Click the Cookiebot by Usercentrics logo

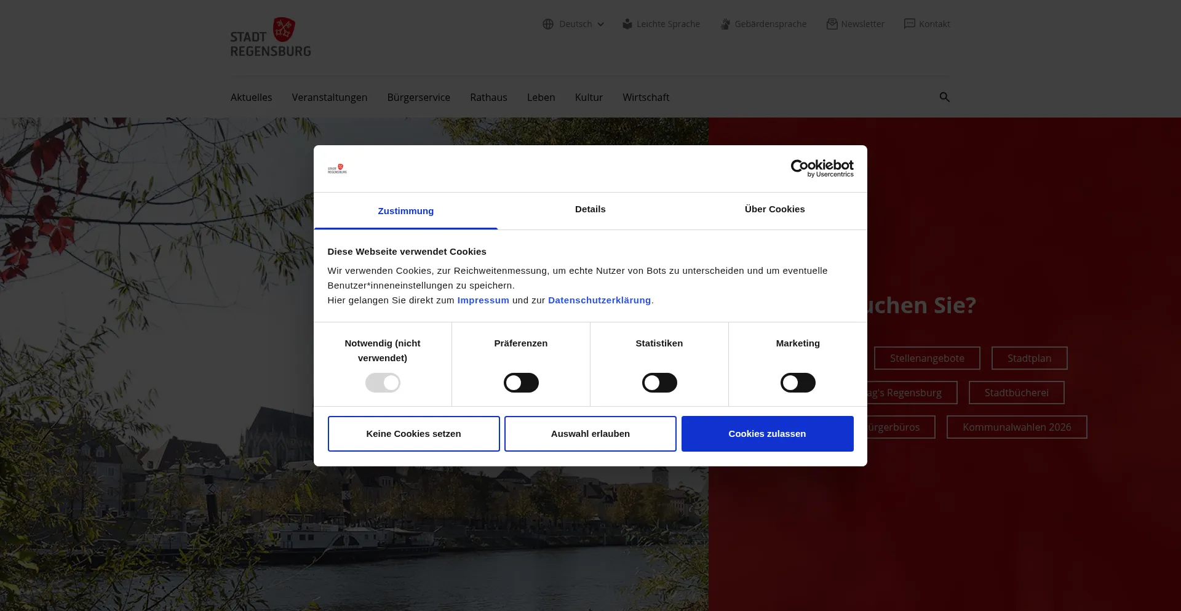(x=822, y=169)
